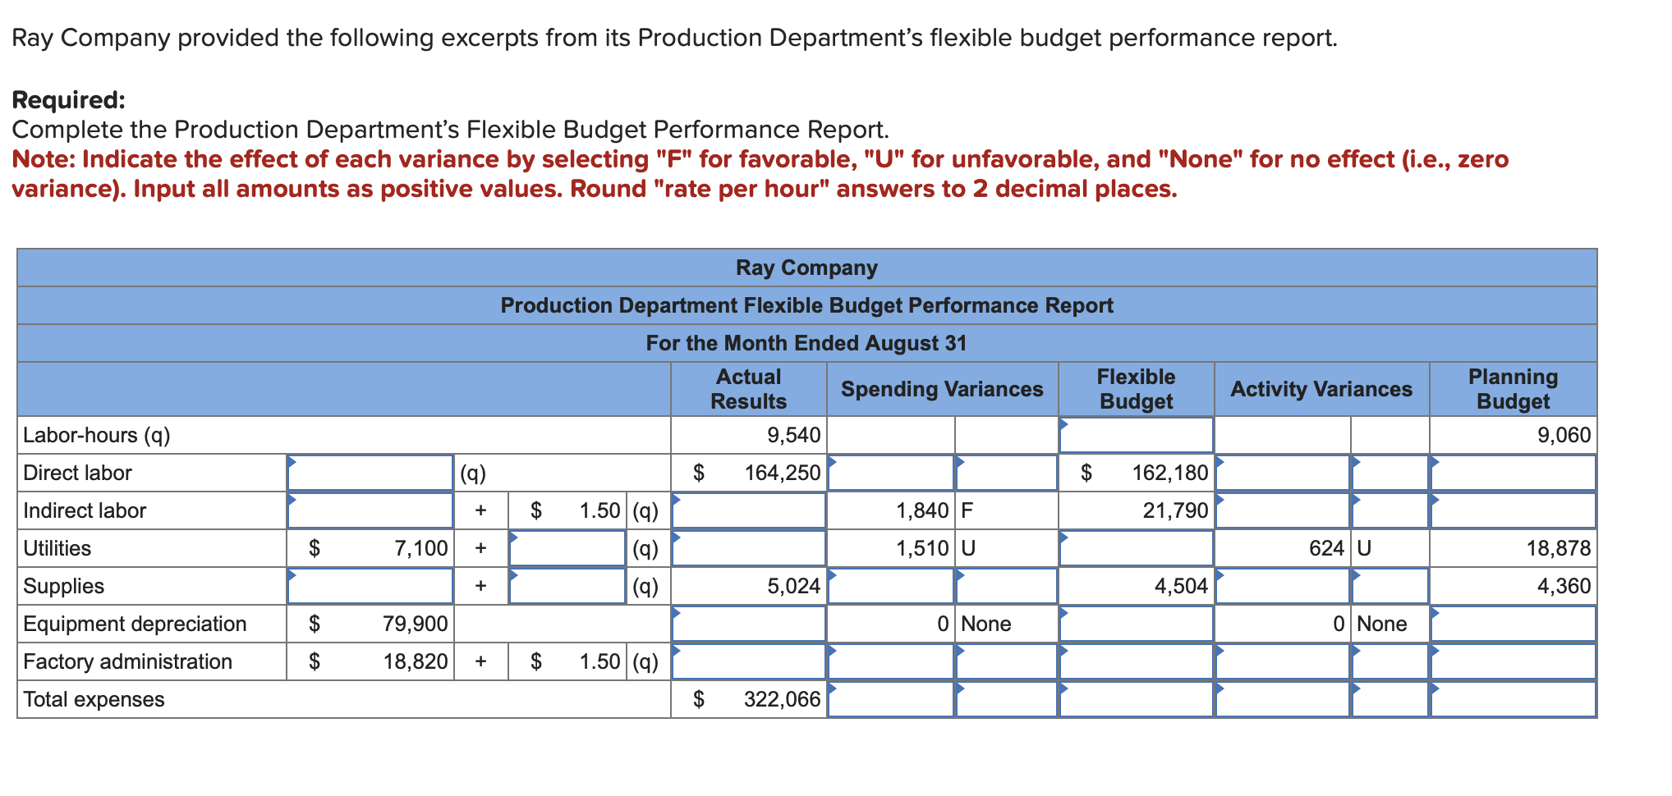Click the Indirect labor fixed cost input
Screen dimensions: 1672x796
click(370, 510)
